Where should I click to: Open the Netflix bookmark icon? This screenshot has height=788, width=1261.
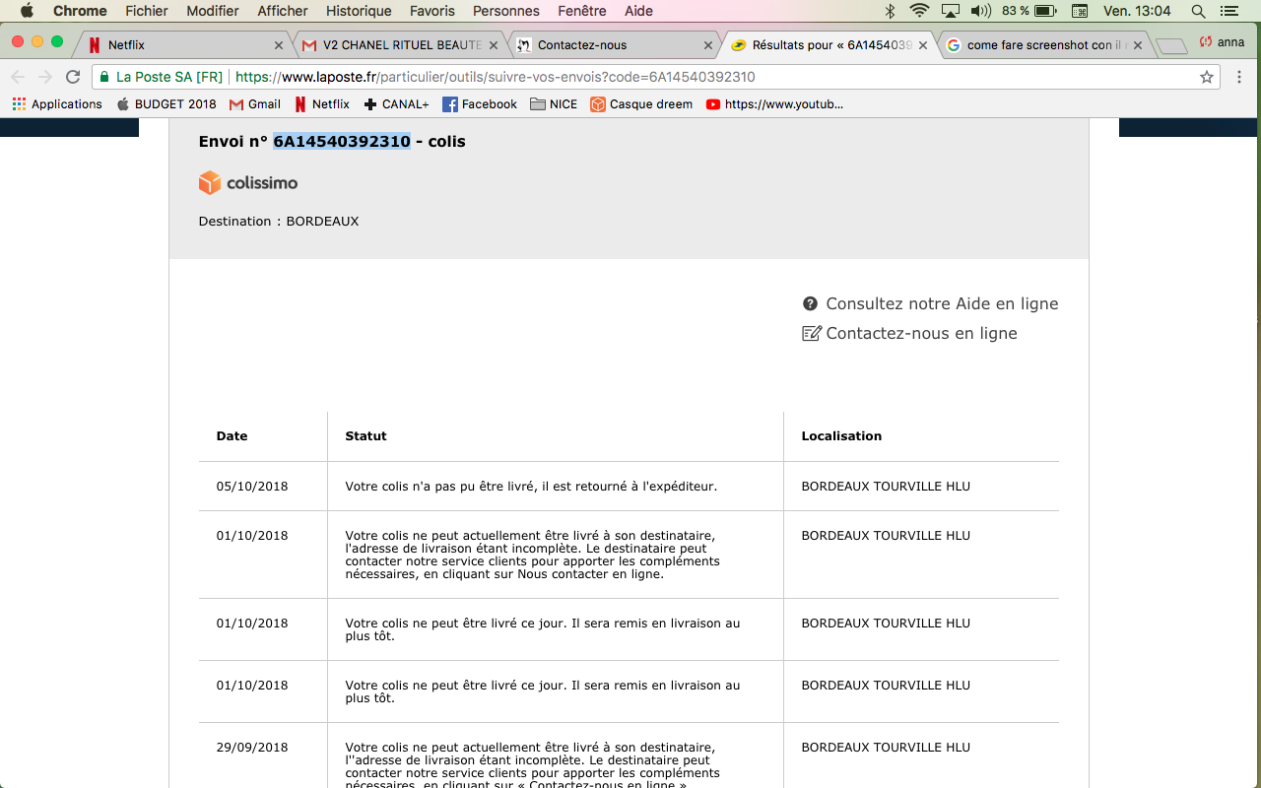tap(301, 104)
